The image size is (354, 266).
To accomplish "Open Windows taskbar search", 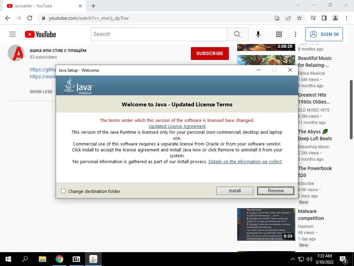I will coord(25,259).
